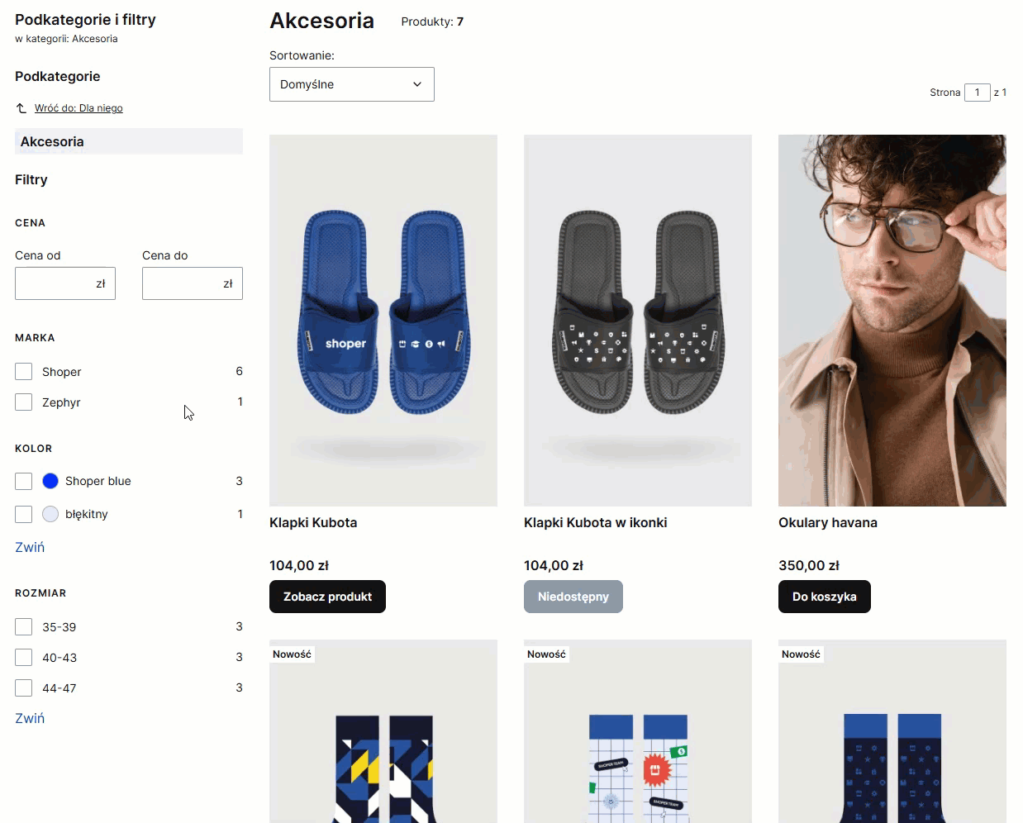Tick the 35-39 size checkbox

(24, 627)
